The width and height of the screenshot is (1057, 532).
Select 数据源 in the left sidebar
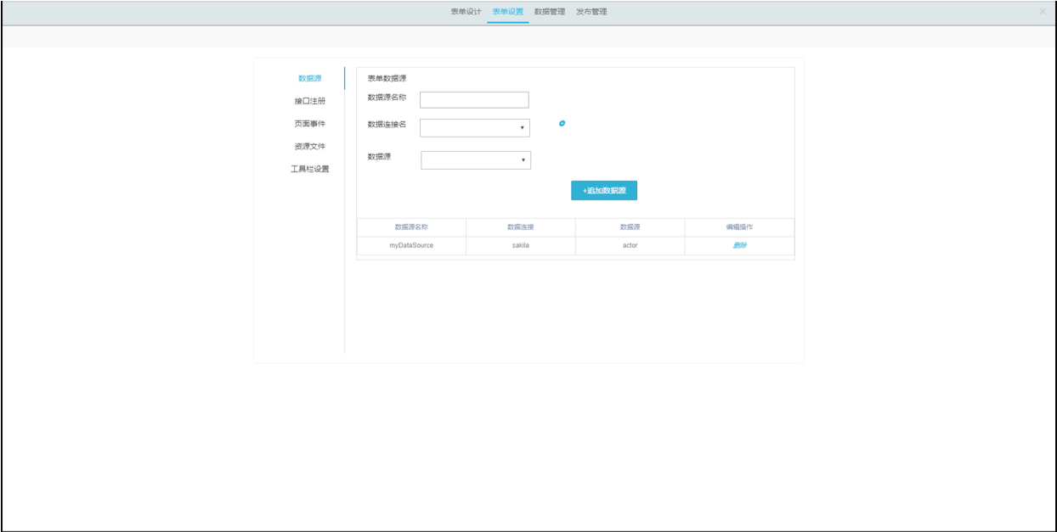[x=309, y=79]
